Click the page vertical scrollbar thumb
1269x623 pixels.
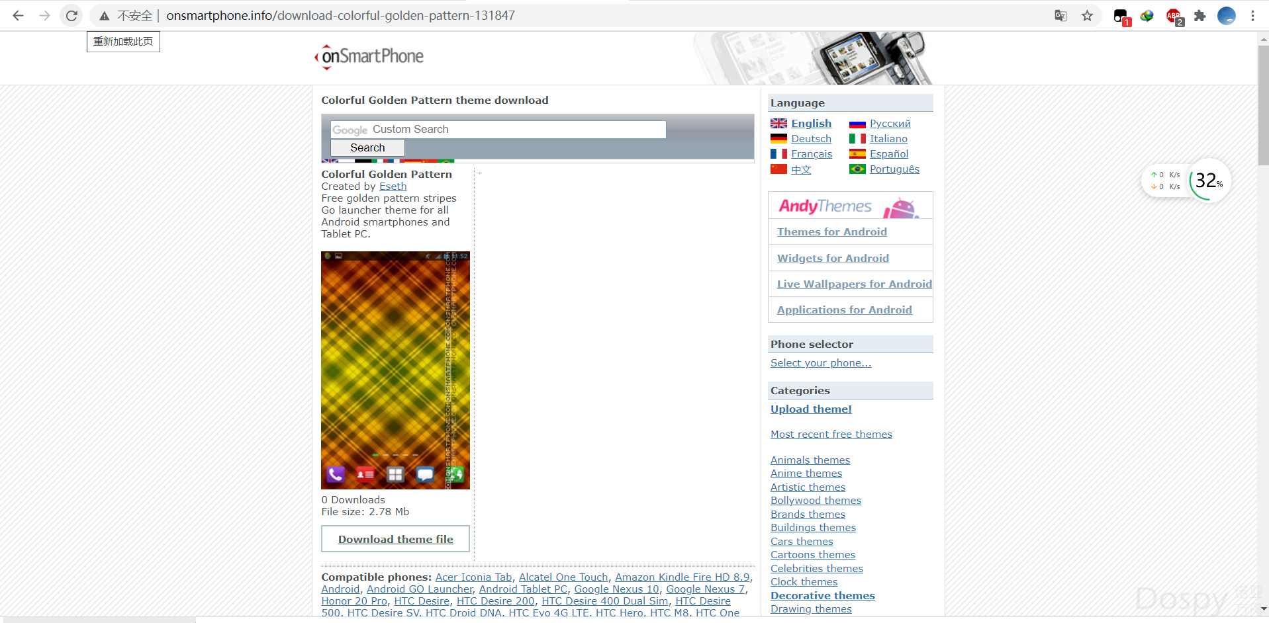1263,106
